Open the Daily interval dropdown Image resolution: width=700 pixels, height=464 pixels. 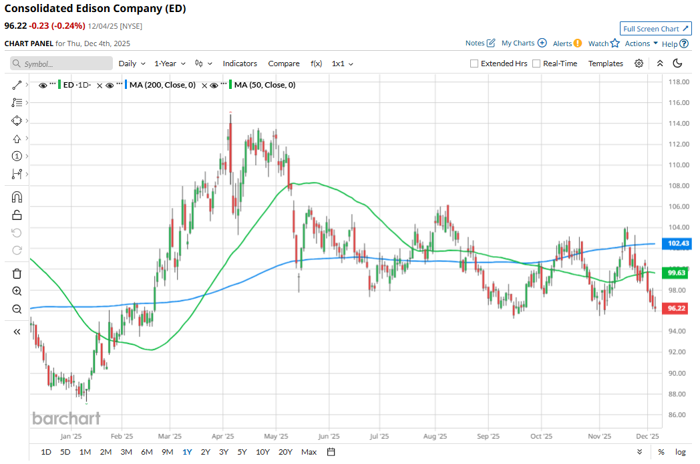point(132,64)
